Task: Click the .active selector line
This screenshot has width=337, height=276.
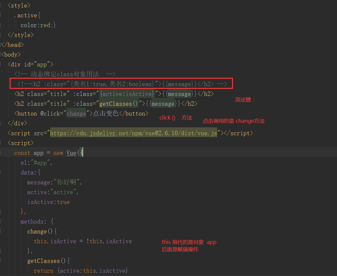Action: click(27, 15)
